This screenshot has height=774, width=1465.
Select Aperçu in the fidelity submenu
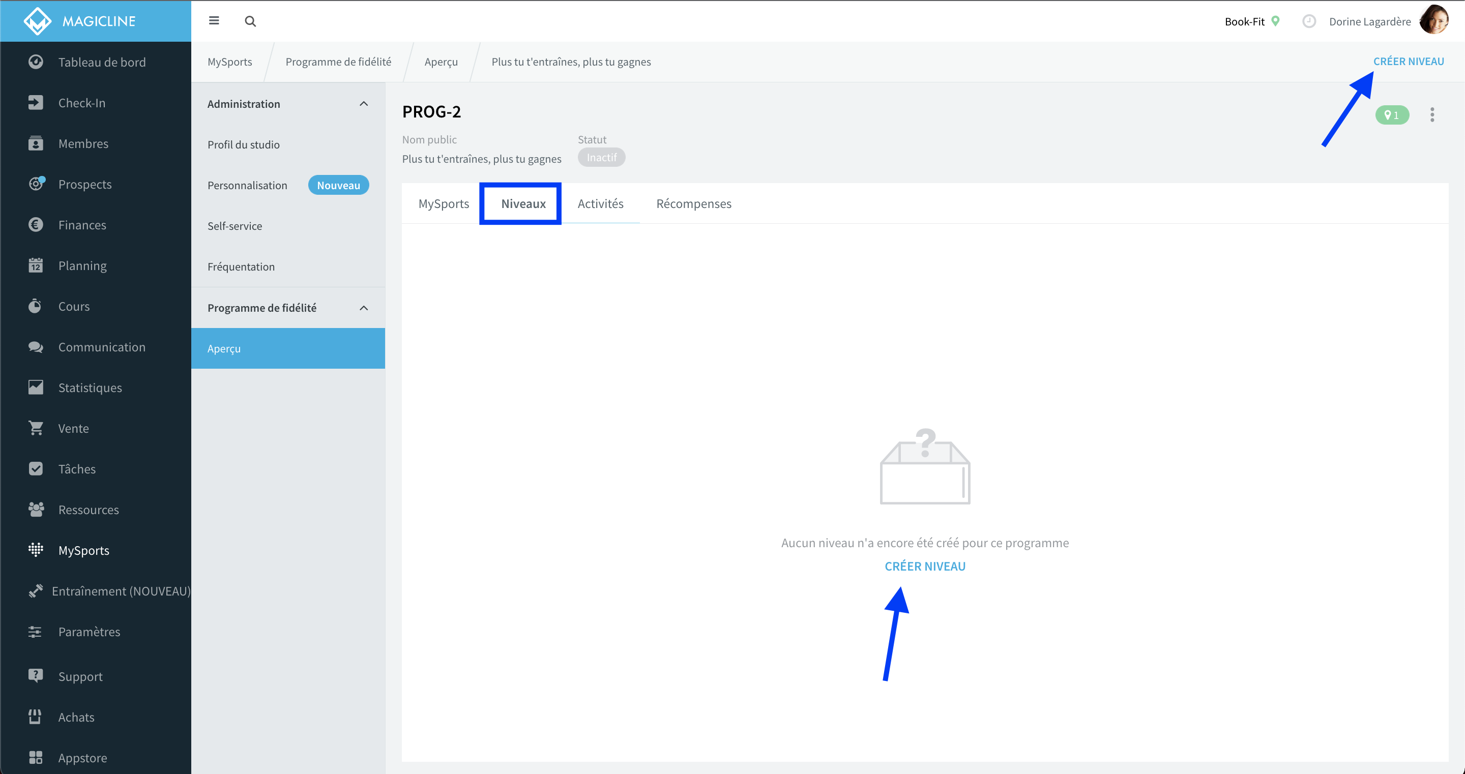click(288, 349)
